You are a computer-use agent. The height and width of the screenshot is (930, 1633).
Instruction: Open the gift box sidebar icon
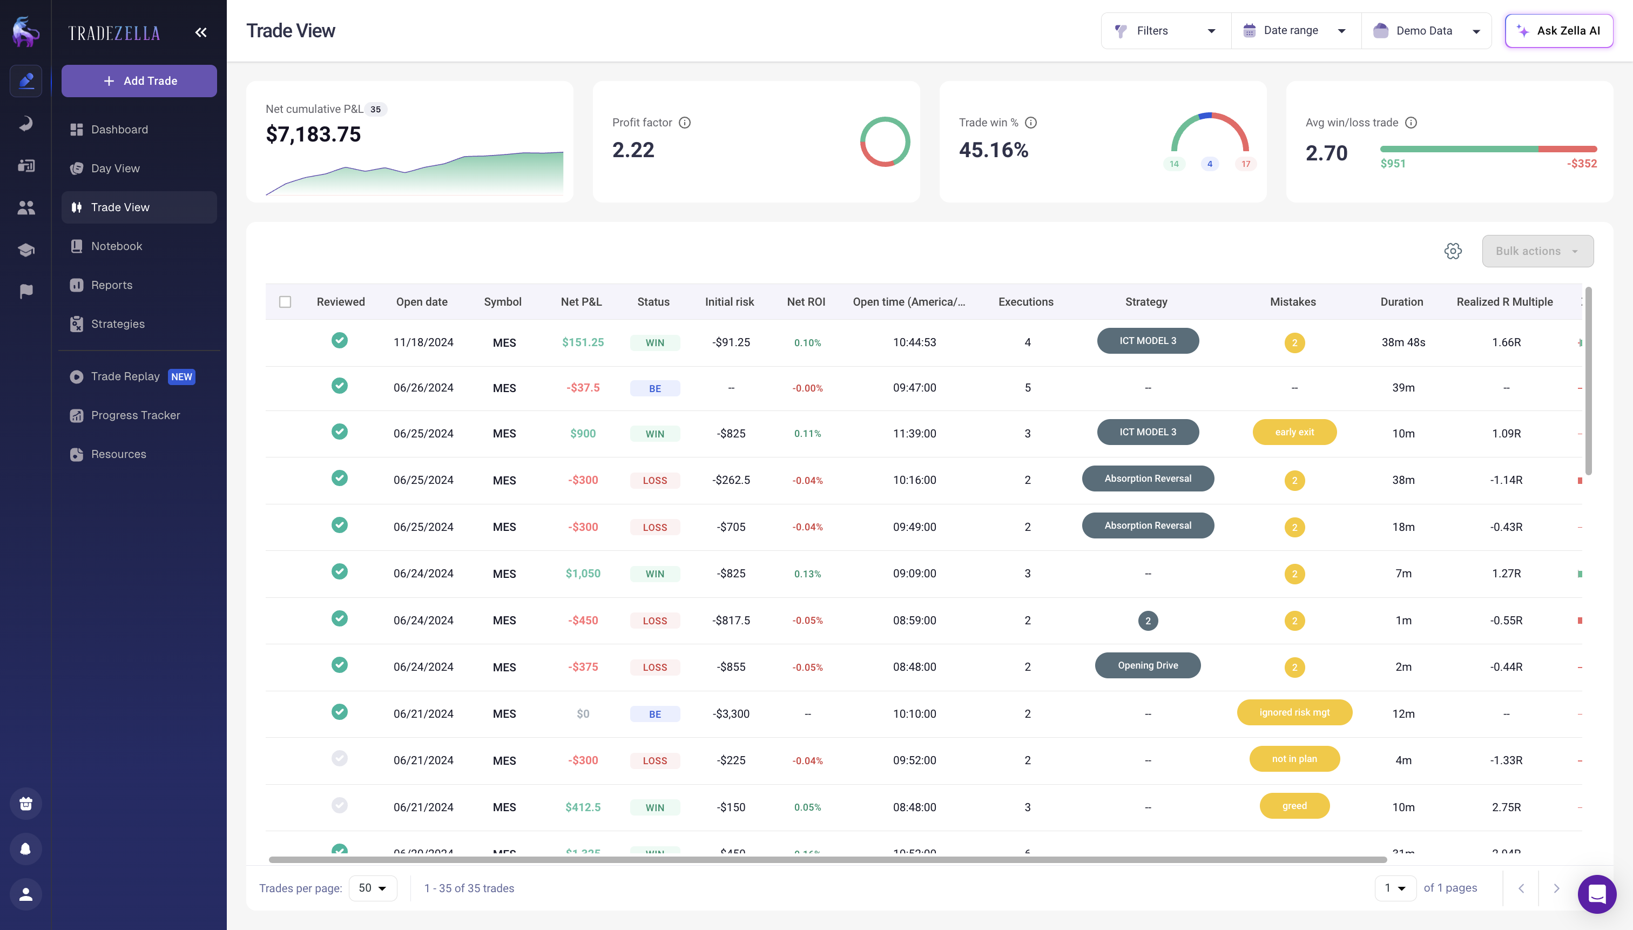[25, 804]
